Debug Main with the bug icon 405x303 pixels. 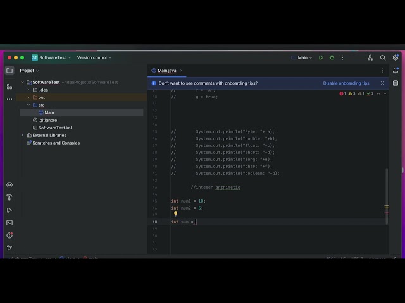click(332, 57)
